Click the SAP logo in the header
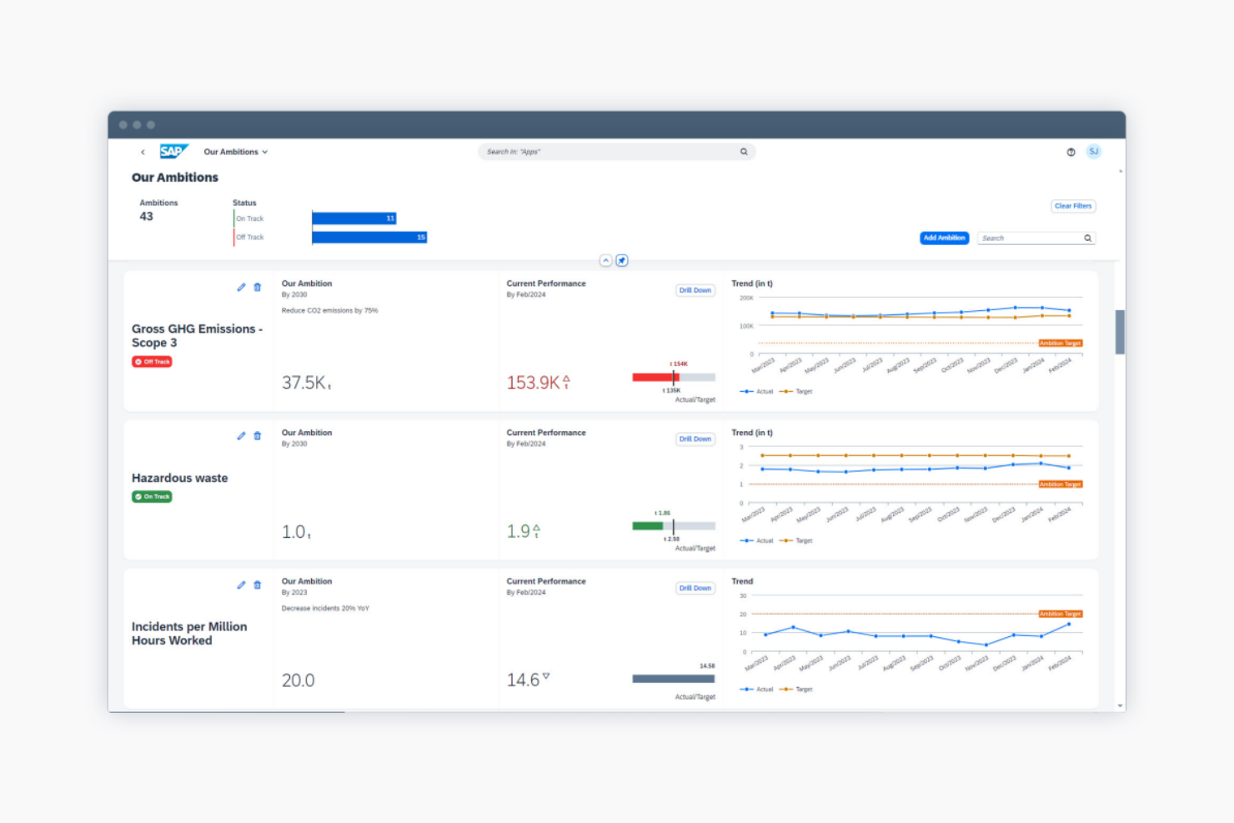This screenshot has height=823, width=1234. [x=174, y=151]
